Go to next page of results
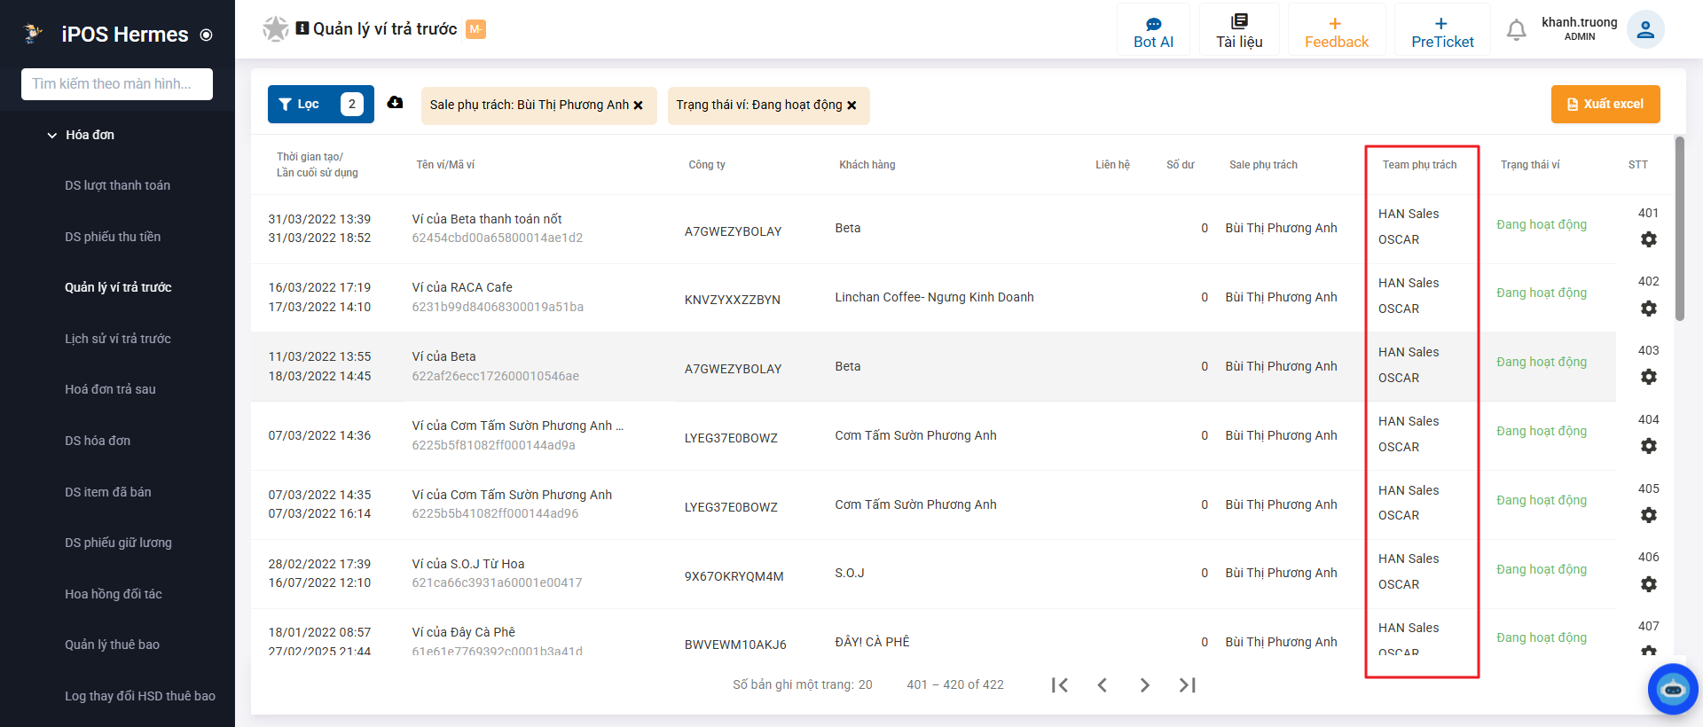 pos(1145,684)
